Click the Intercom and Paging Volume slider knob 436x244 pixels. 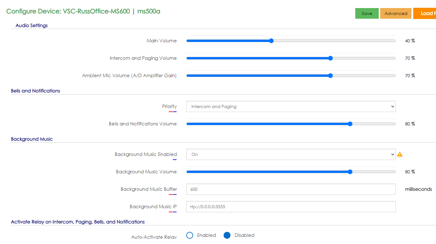click(330, 58)
